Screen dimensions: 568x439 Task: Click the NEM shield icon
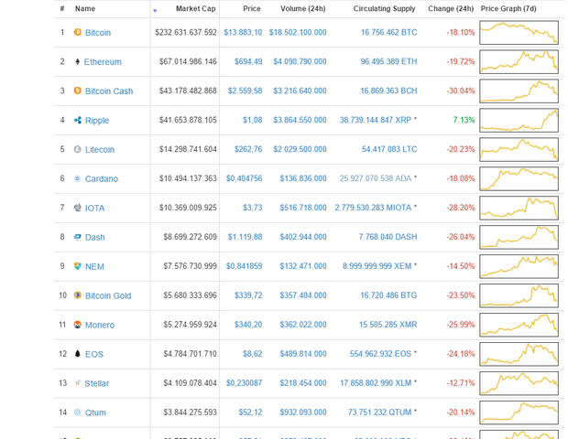pos(78,266)
